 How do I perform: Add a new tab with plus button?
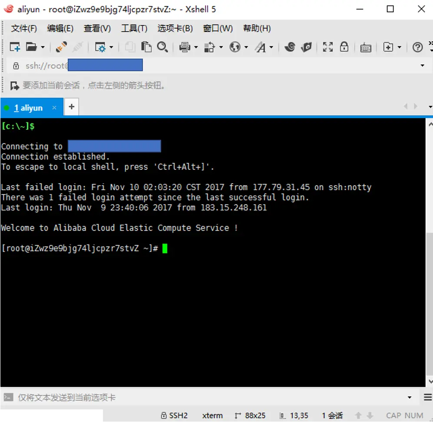tap(72, 107)
